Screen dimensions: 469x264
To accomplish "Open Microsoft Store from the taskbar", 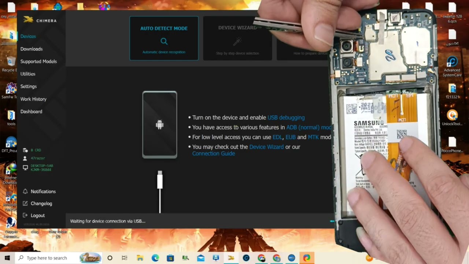I will [170, 258].
